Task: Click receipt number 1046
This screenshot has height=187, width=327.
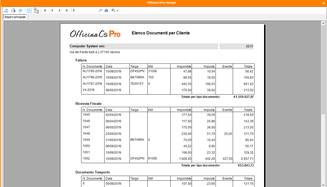Action: [86, 121]
